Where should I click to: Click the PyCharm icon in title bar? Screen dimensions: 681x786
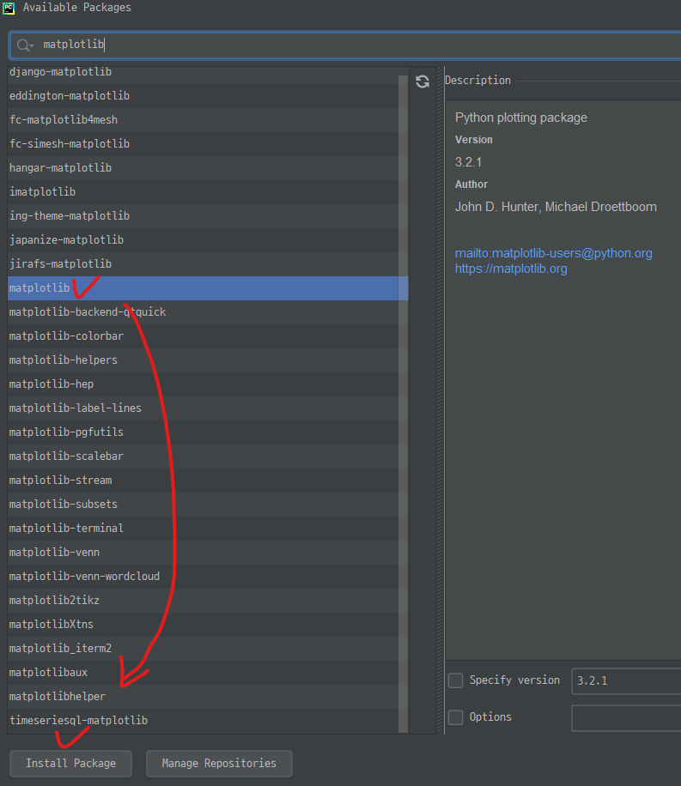tap(9, 8)
